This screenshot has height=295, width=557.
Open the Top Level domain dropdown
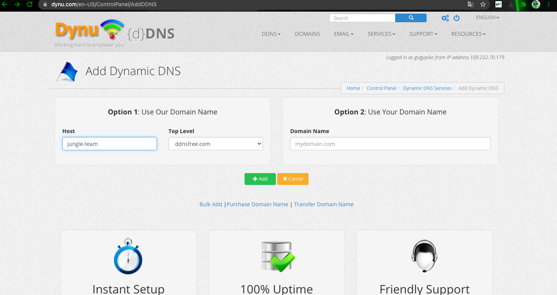click(215, 144)
